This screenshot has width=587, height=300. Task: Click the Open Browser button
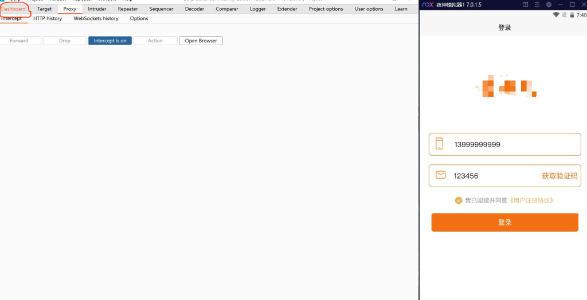tap(201, 41)
